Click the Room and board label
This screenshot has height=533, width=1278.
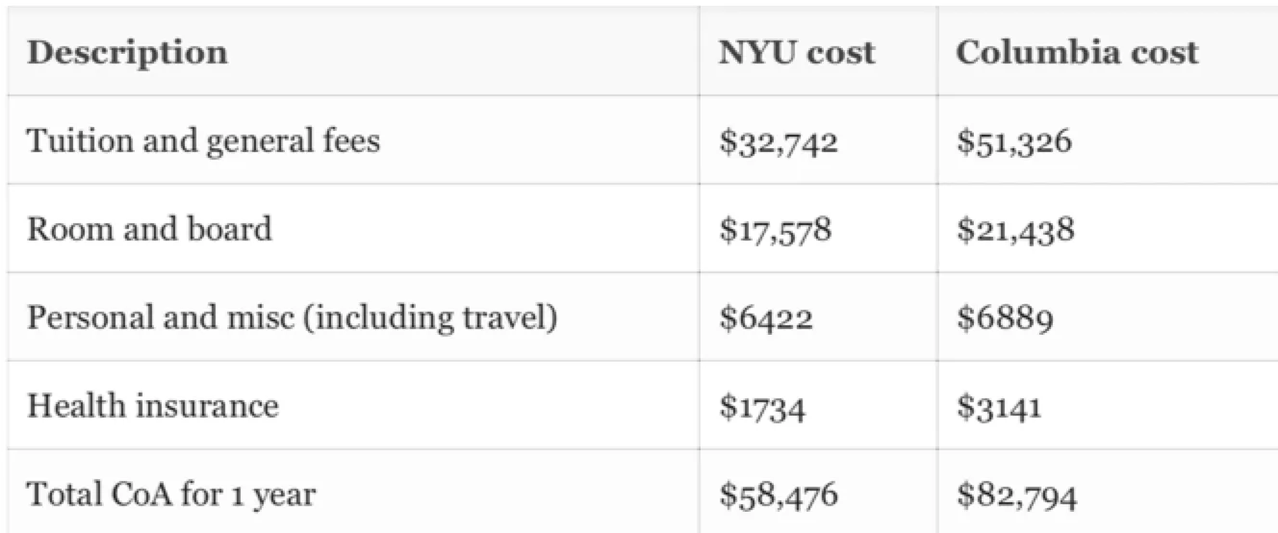[149, 229]
